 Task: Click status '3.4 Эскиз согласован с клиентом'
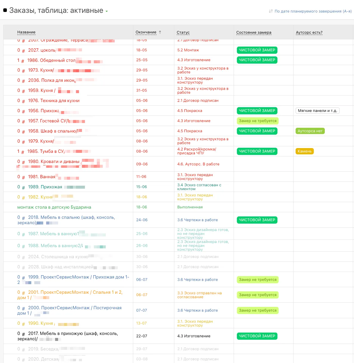199,187
